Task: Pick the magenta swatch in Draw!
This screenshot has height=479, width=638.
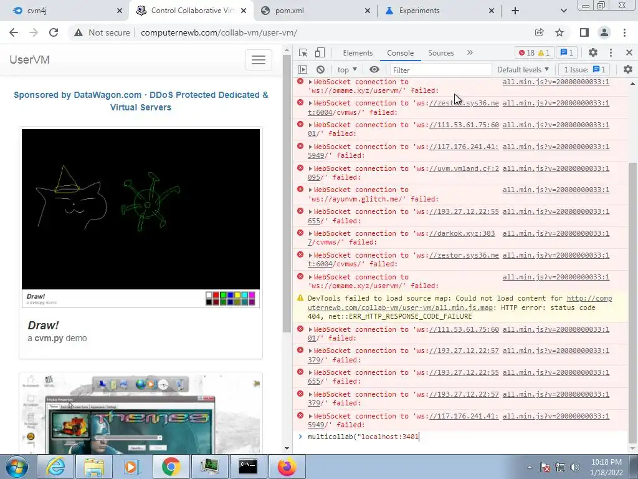Action: coord(252,295)
